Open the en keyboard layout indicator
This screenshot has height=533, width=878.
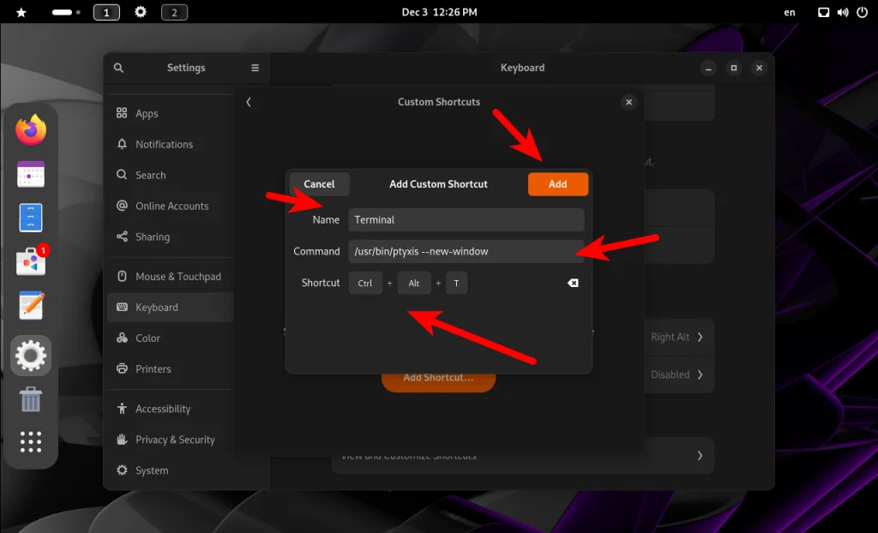(790, 12)
